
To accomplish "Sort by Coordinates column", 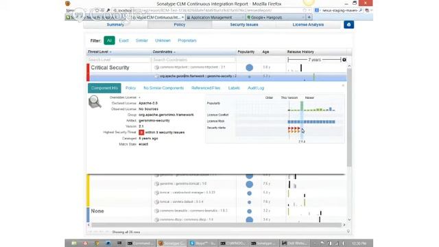I will pyautogui.click(x=164, y=52).
